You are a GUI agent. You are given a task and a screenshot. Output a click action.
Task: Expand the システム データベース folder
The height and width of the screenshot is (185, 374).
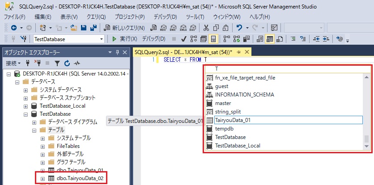coord(26,90)
